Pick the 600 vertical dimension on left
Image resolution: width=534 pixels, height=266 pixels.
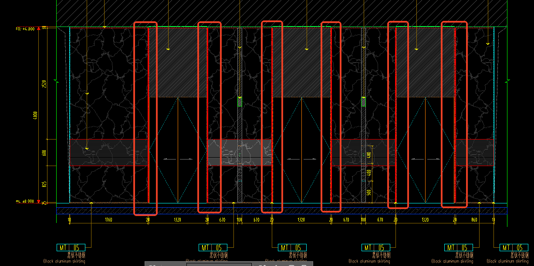(44, 153)
